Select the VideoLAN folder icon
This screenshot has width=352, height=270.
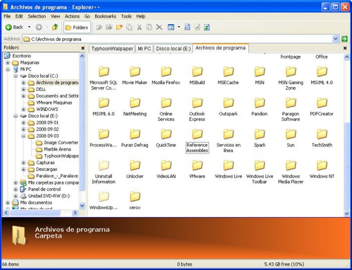(166, 166)
